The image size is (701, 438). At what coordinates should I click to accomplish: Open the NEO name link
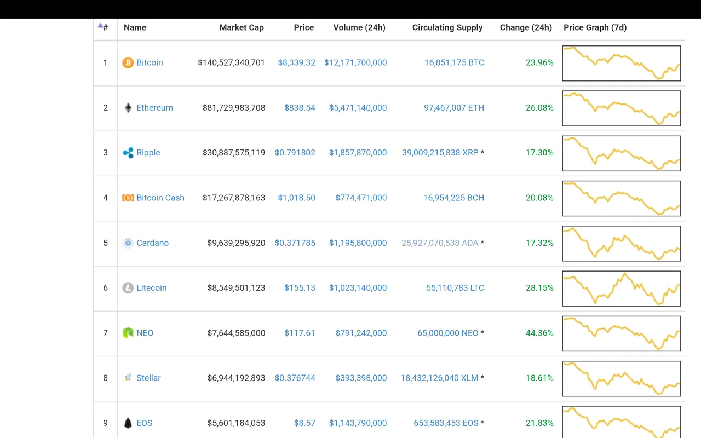pos(145,333)
